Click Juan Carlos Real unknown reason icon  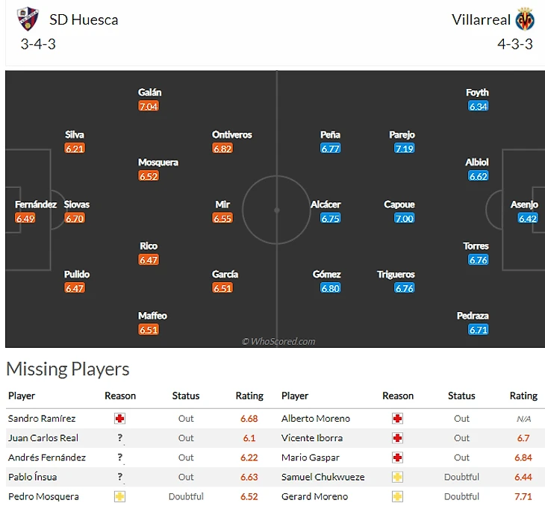tap(120, 438)
